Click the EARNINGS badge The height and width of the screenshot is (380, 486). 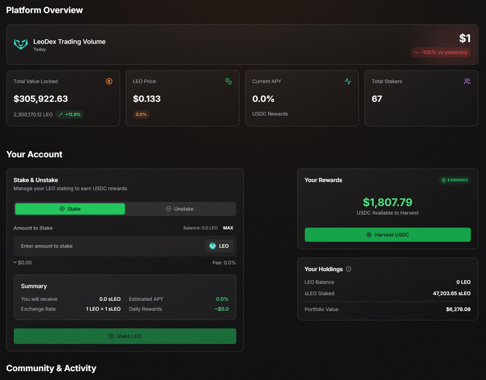455,180
